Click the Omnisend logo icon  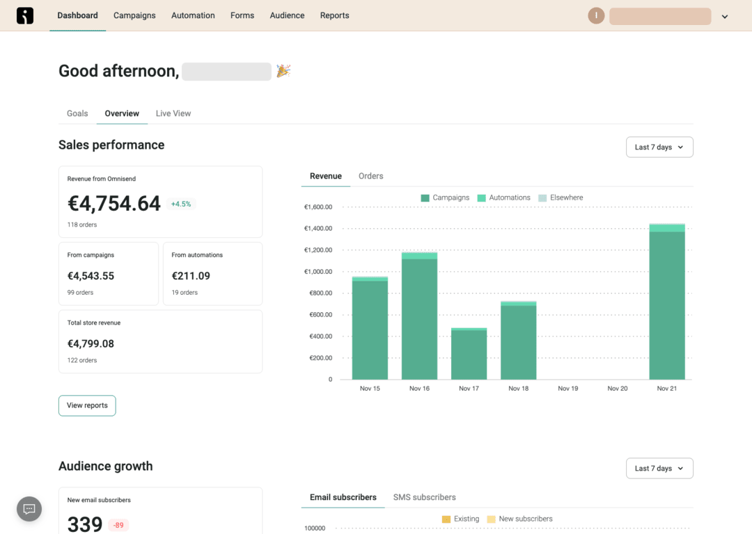25,15
